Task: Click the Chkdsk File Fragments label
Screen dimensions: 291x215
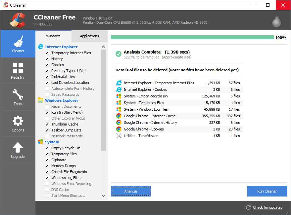Action: click(x=69, y=172)
